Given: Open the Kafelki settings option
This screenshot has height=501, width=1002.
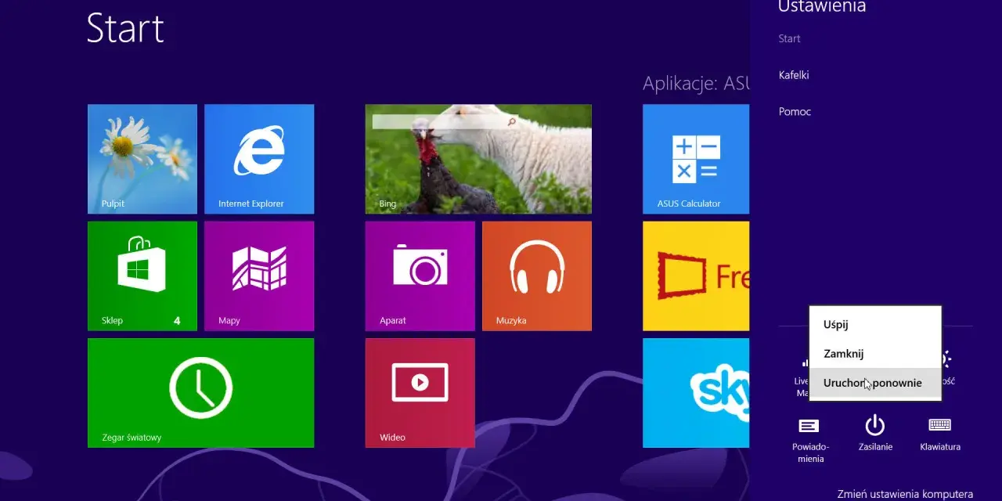Looking at the screenshot, I should point(794,75).
